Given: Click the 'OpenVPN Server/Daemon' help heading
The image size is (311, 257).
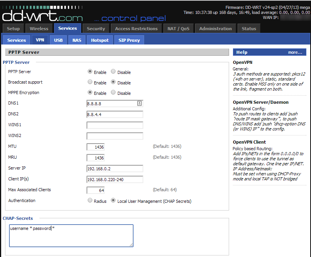Looking at the screenshot, I should point(261,102).
